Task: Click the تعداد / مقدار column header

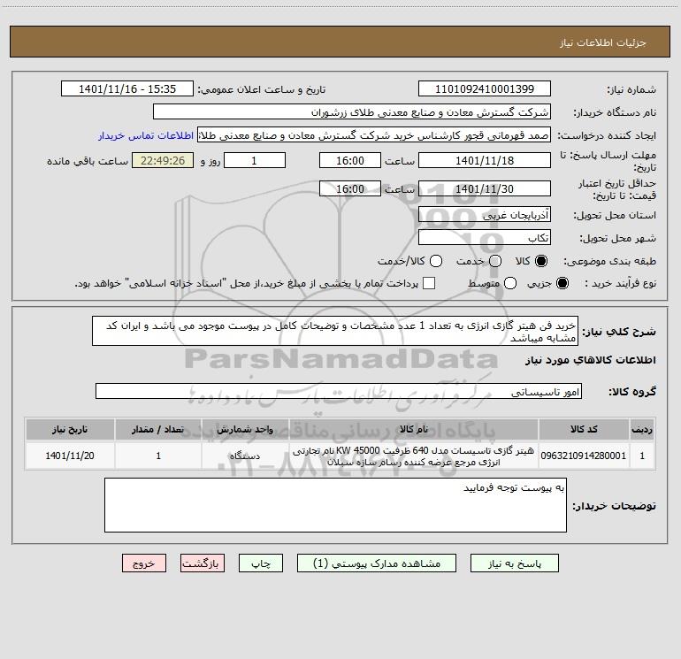Action: coord(158,429)
